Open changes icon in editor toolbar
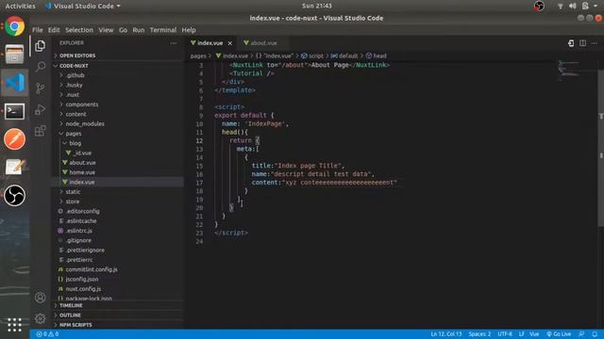Screen dimensions: 604x339 click(571, 43)
